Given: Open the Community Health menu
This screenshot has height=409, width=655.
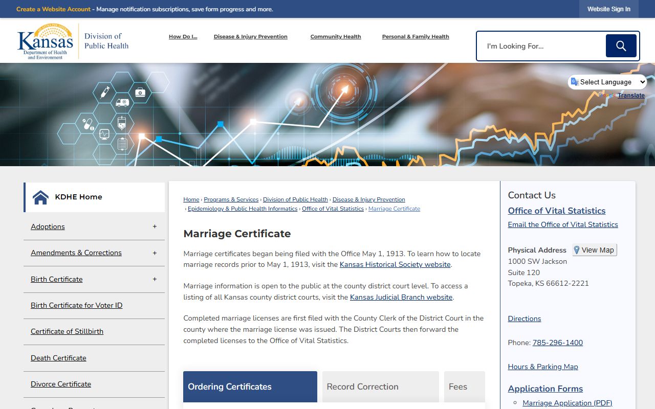Looking at the screenshot, I should coord(336,37).
